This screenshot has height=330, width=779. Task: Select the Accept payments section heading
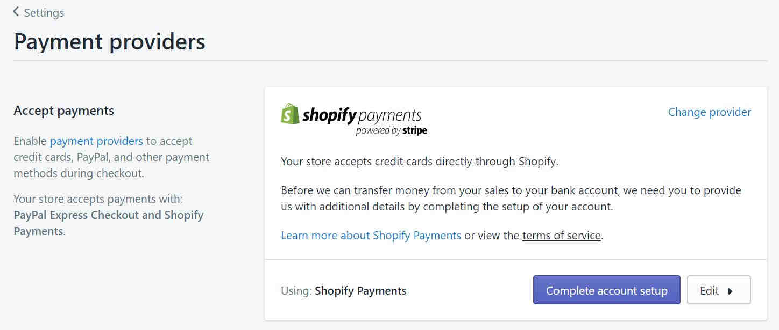pyautogui.click(x=64, y=111)
